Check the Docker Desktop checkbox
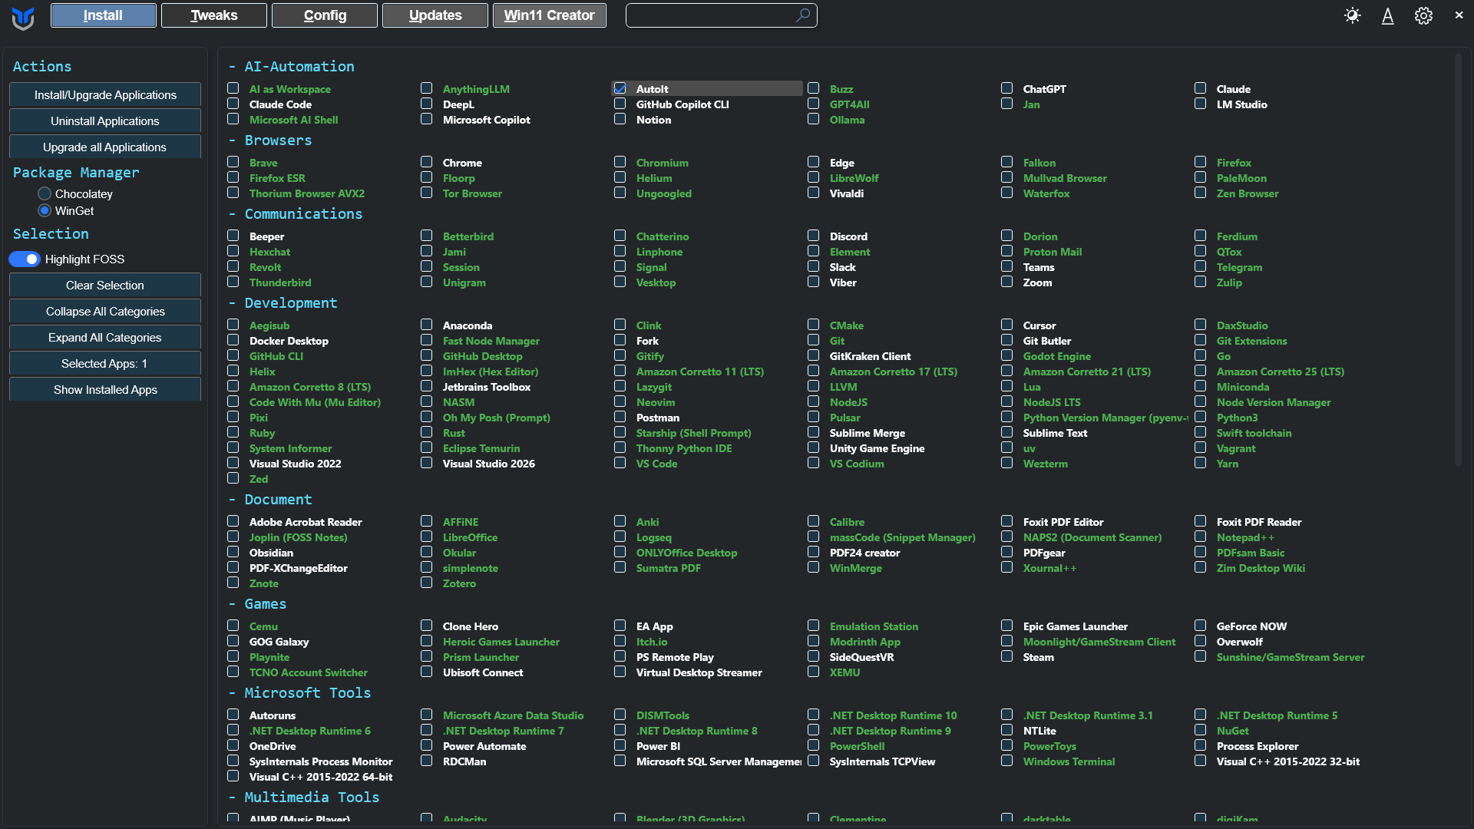This screenshot has width=1474, height=829. tap(233, 340)
